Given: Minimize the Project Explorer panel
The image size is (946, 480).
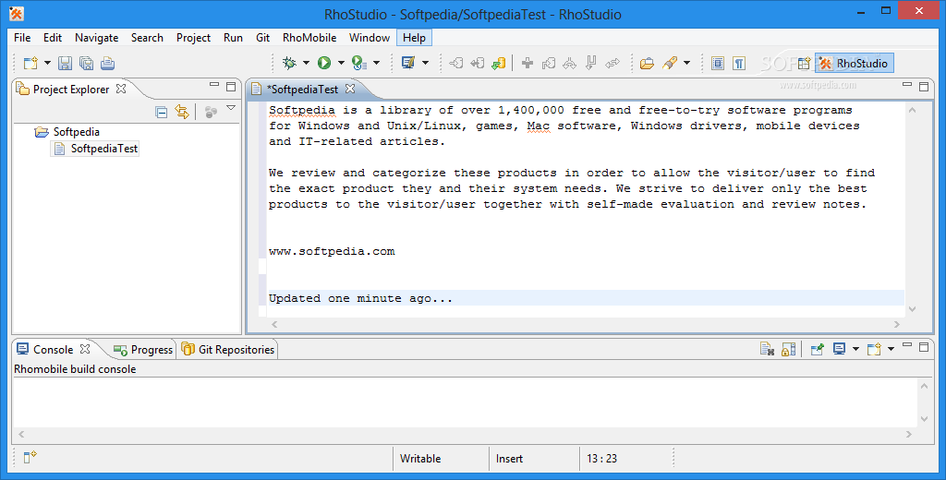Looking at the screenshot, I should click(214, 86).
